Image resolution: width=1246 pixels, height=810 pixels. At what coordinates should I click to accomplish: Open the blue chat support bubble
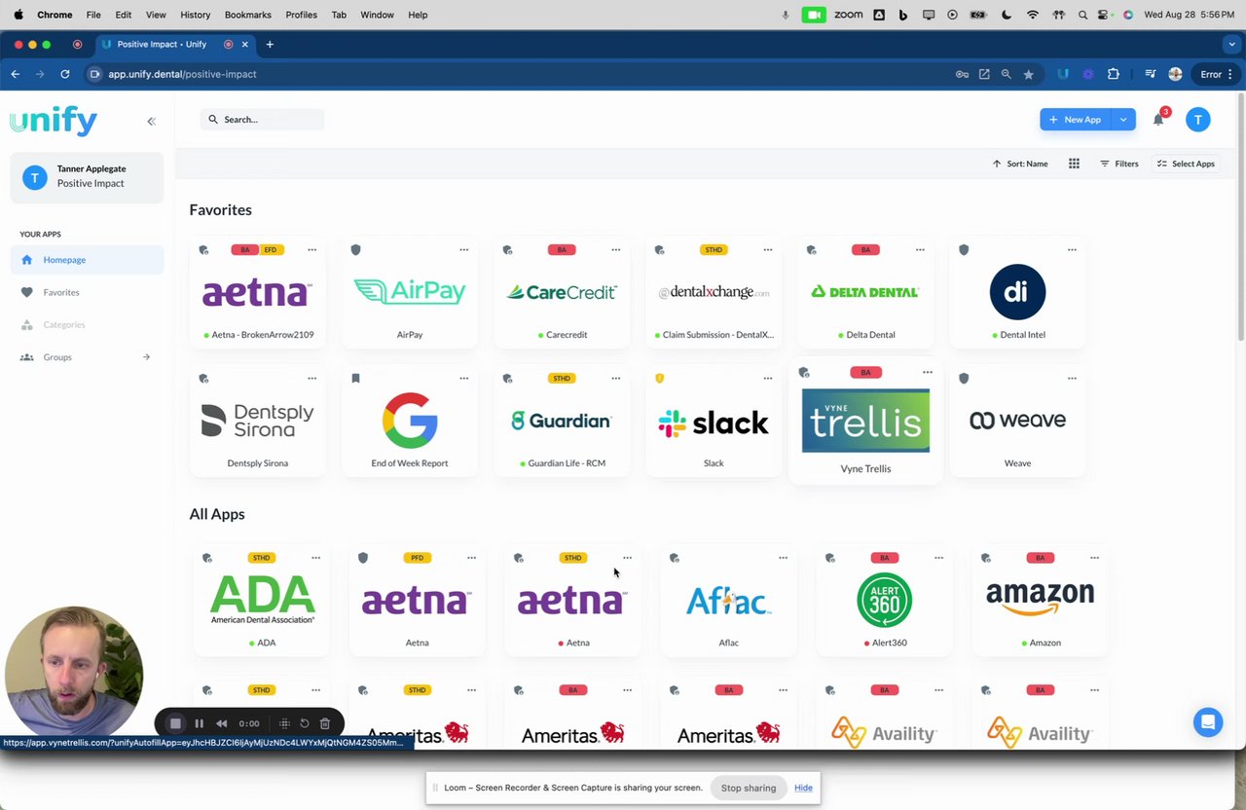(x=1208, y=722)
